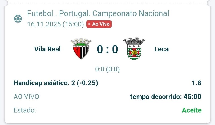Viewport: 215px width, 125px height.
Task: Click Vila Real's score digit
Action: point(100,49)
